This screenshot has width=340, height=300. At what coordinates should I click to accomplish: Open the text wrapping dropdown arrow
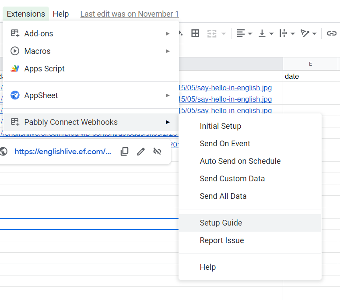pos(293,34)
